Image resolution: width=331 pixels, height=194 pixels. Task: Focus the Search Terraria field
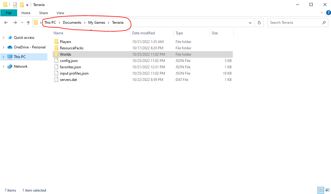[x=298, y=23]
